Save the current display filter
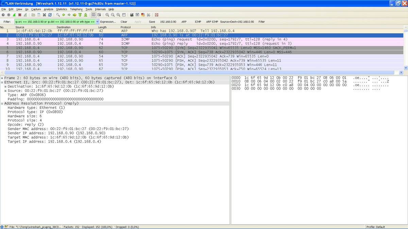This screenshot has height=229, width=408. point(152,22)
